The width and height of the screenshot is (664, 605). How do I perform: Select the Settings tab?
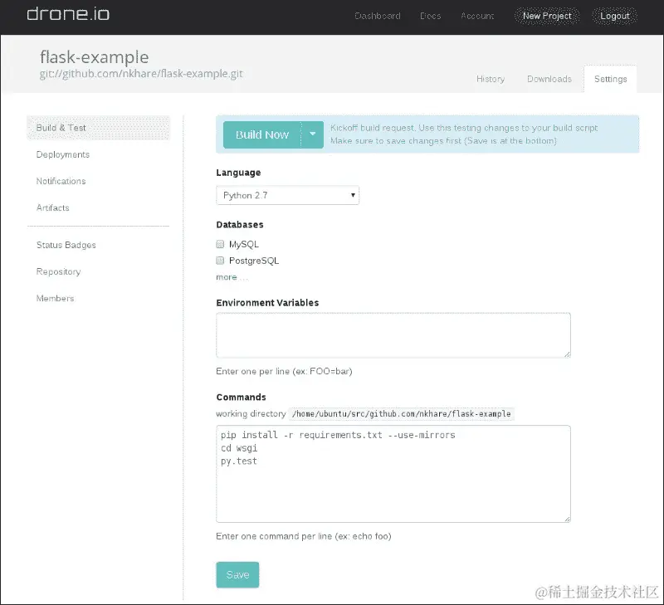pyautogui.click(x=610, y=79)
